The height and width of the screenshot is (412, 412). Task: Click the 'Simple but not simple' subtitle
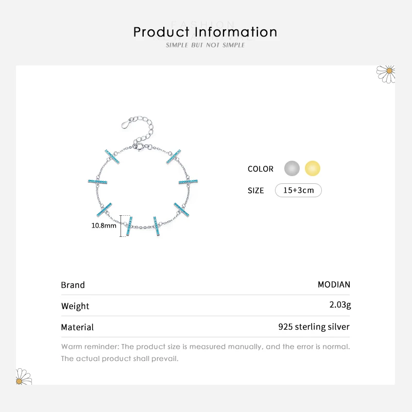[205, 45]
